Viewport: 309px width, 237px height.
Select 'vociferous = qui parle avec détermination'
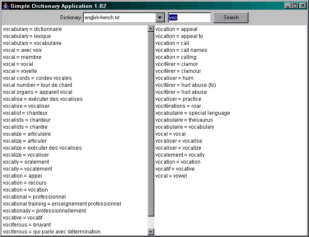coord(51,232)
